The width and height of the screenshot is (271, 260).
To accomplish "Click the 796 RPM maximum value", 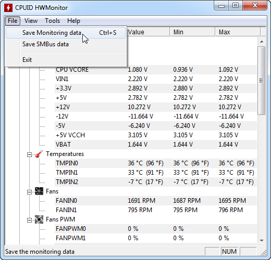I will click(x=230, y=210).
